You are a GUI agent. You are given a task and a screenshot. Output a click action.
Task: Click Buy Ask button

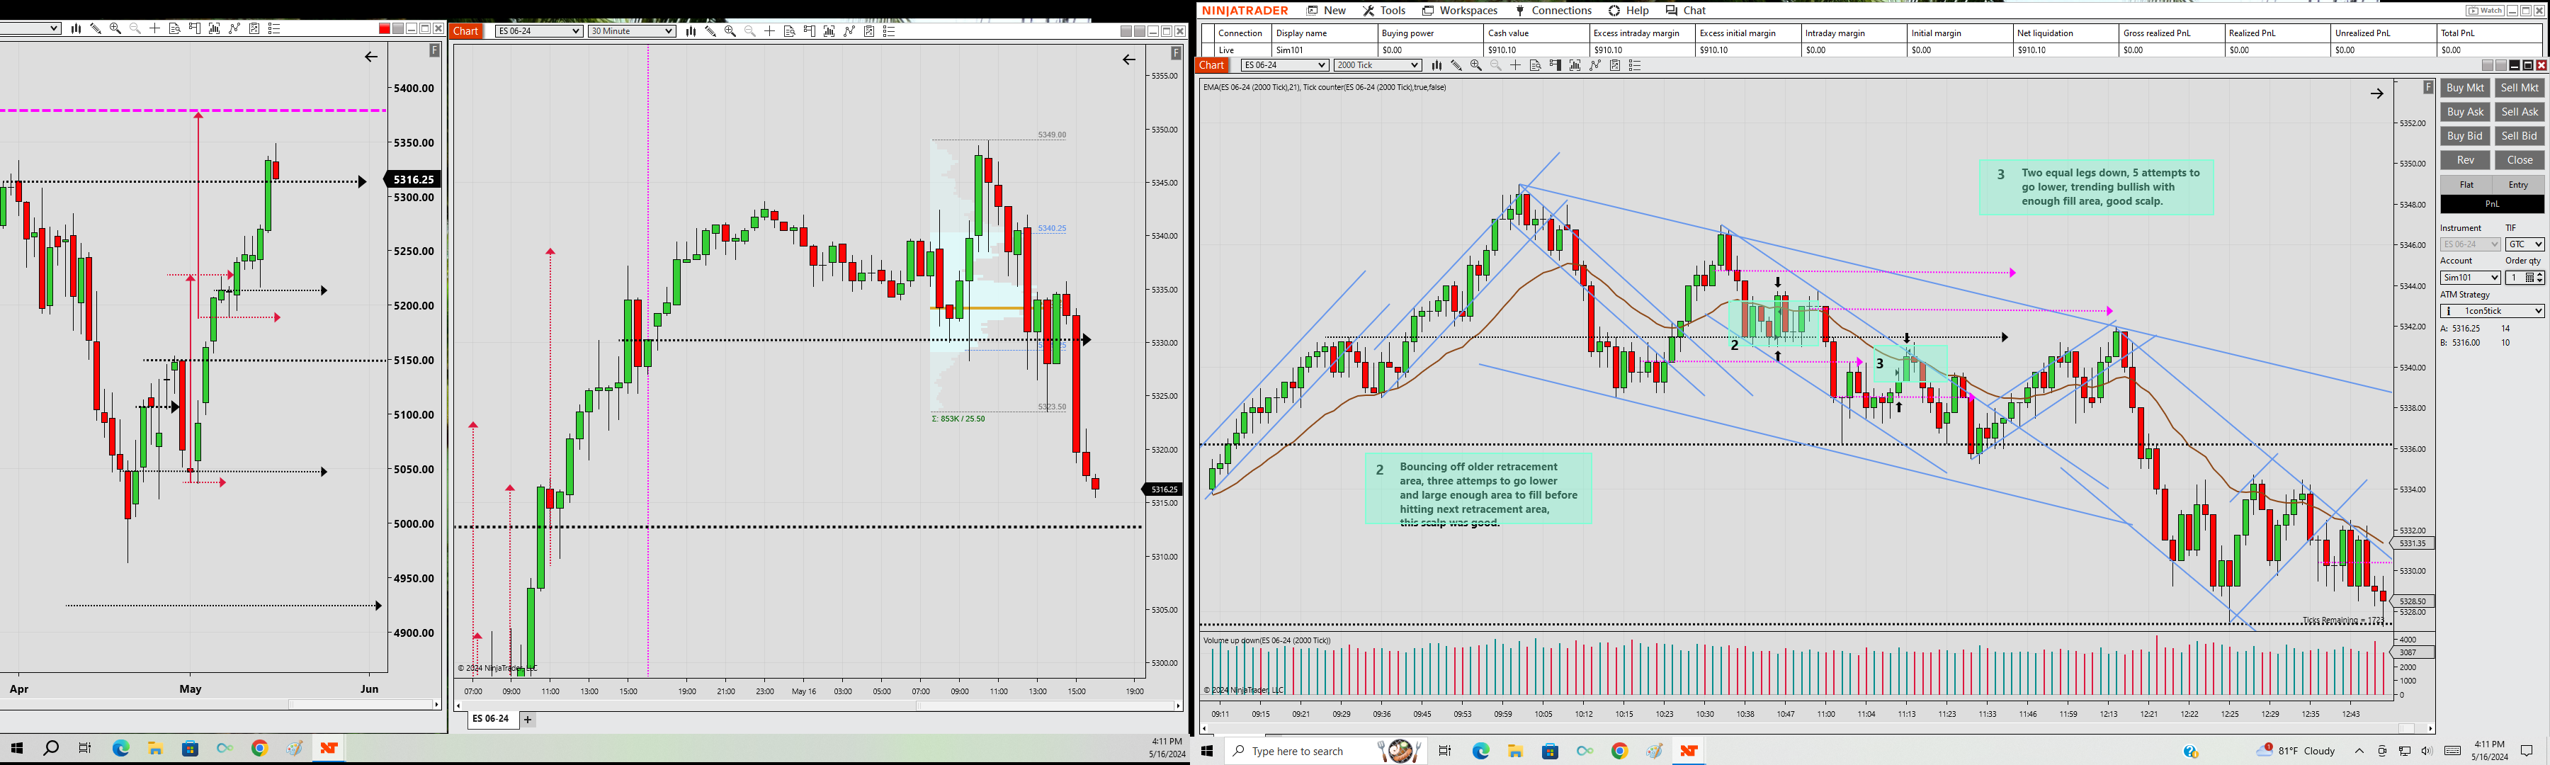[x=2465, y=112]
